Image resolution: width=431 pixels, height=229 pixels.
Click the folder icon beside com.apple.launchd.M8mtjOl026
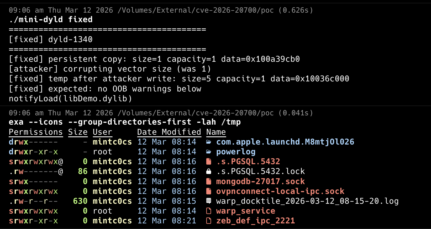(x=209, y=142)
